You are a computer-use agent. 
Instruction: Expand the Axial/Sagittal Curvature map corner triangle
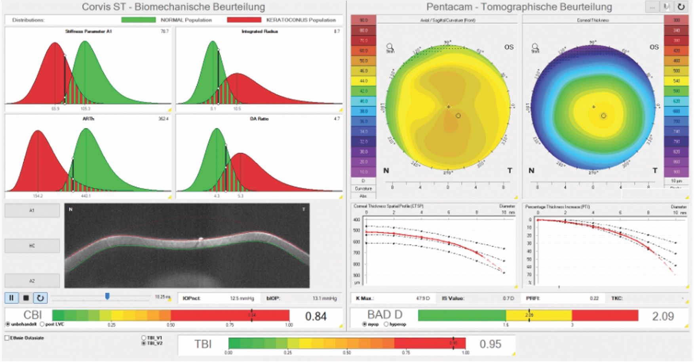[515, 197]
